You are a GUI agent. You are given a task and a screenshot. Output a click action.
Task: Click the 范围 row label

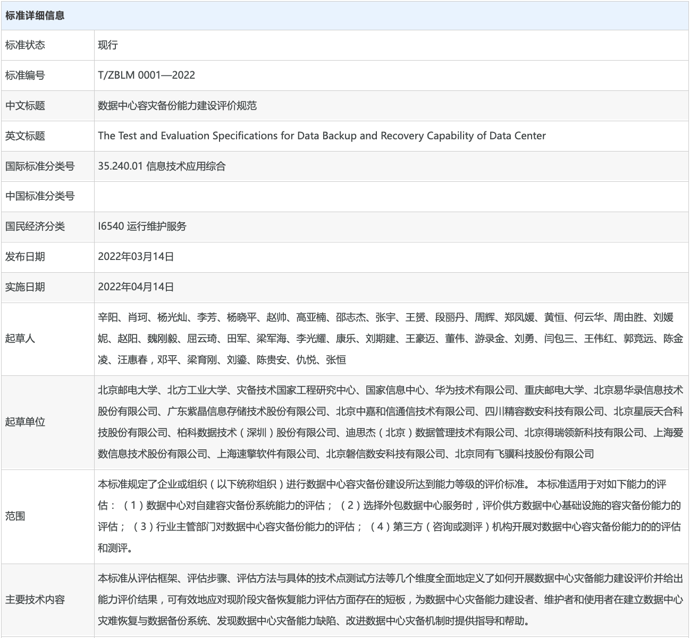tap(15, 516)
